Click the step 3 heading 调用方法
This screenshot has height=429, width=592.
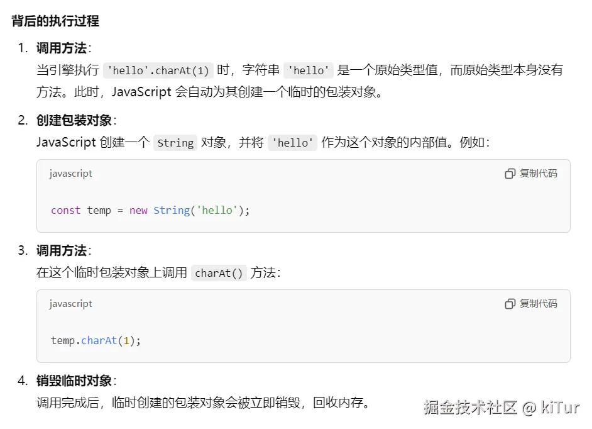61,250
